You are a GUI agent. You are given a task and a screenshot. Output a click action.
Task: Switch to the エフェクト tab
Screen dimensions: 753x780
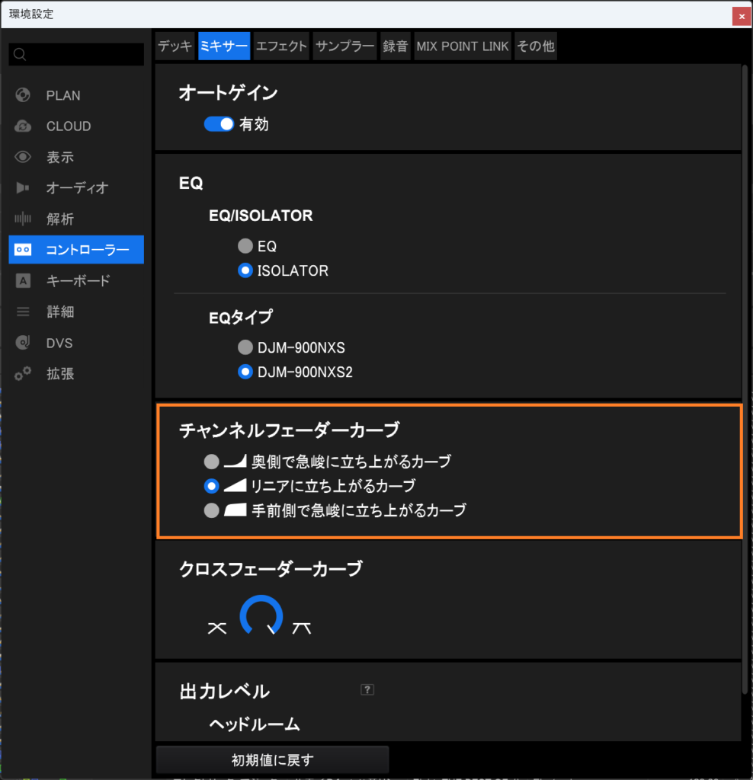tap(281, 46)
